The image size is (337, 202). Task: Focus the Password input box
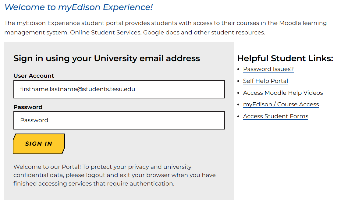[119, 120]
